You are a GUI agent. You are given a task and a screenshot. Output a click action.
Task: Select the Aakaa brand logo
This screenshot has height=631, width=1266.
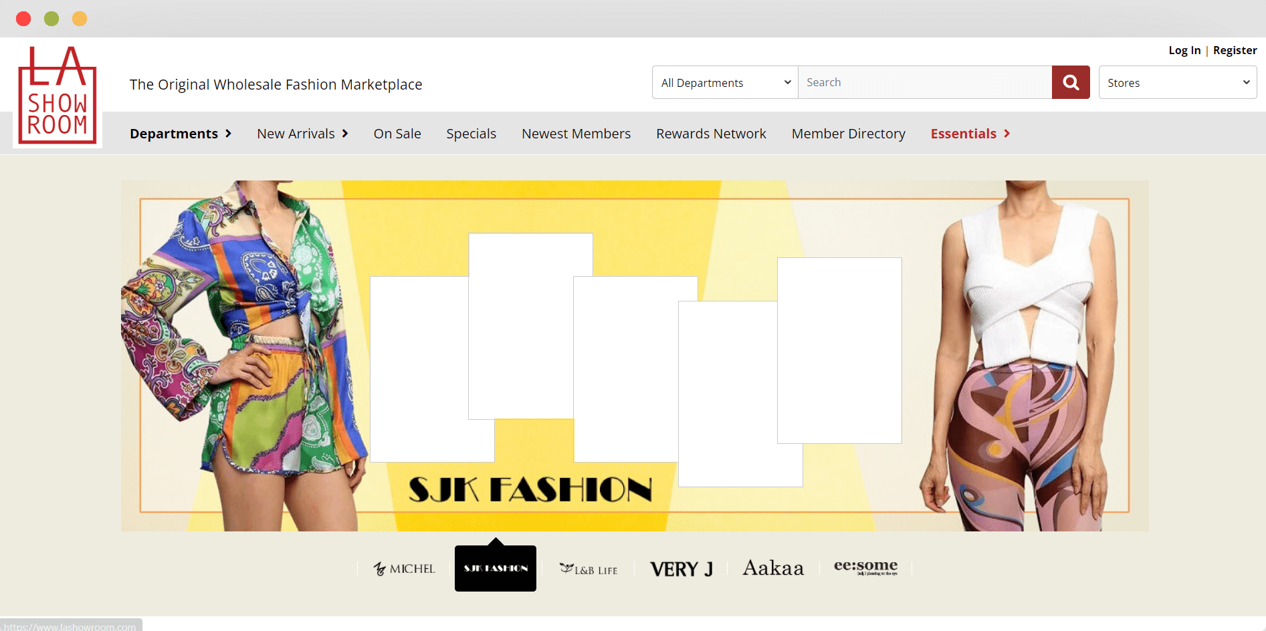tap(773, 568)
